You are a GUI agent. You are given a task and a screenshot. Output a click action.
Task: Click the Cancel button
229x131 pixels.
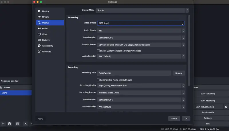(x=174, y=119)
